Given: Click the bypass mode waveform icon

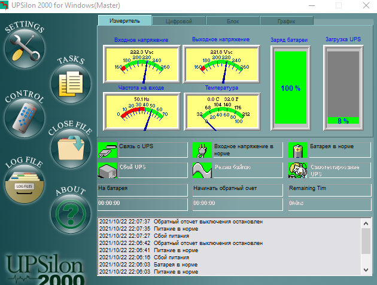Looking at the screenshot, I should pos(202,170).
